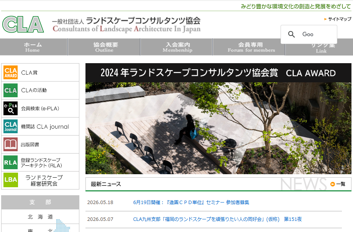The image size is (353, 232).
Task: Select the green CLA activities icon
Action: tap(11, 90)
